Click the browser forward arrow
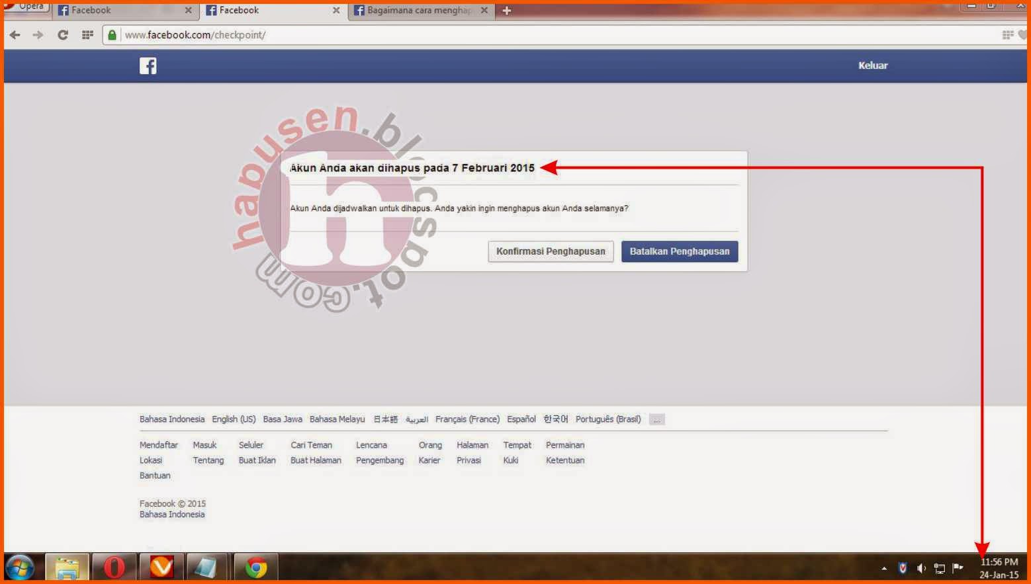Screen dimensions: 1031x584 point(38,35)
